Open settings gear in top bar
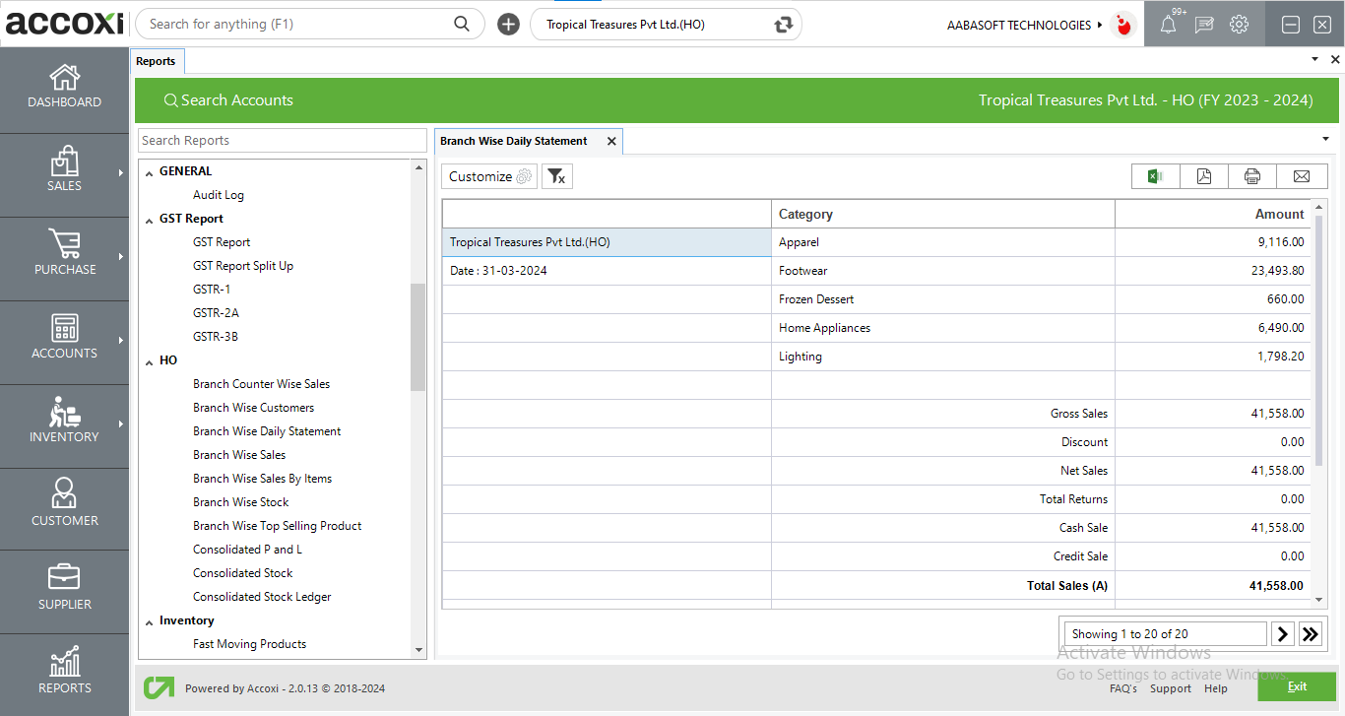Viewport: 1345px width, 716px height. click(x=1239, y=25)
